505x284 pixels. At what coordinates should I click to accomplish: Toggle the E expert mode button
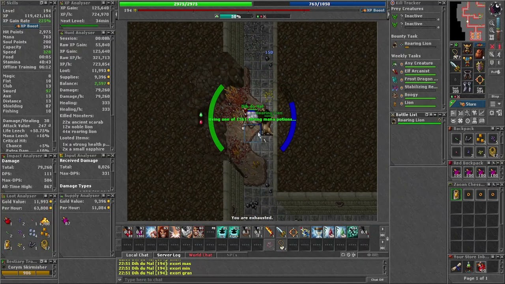499,63
